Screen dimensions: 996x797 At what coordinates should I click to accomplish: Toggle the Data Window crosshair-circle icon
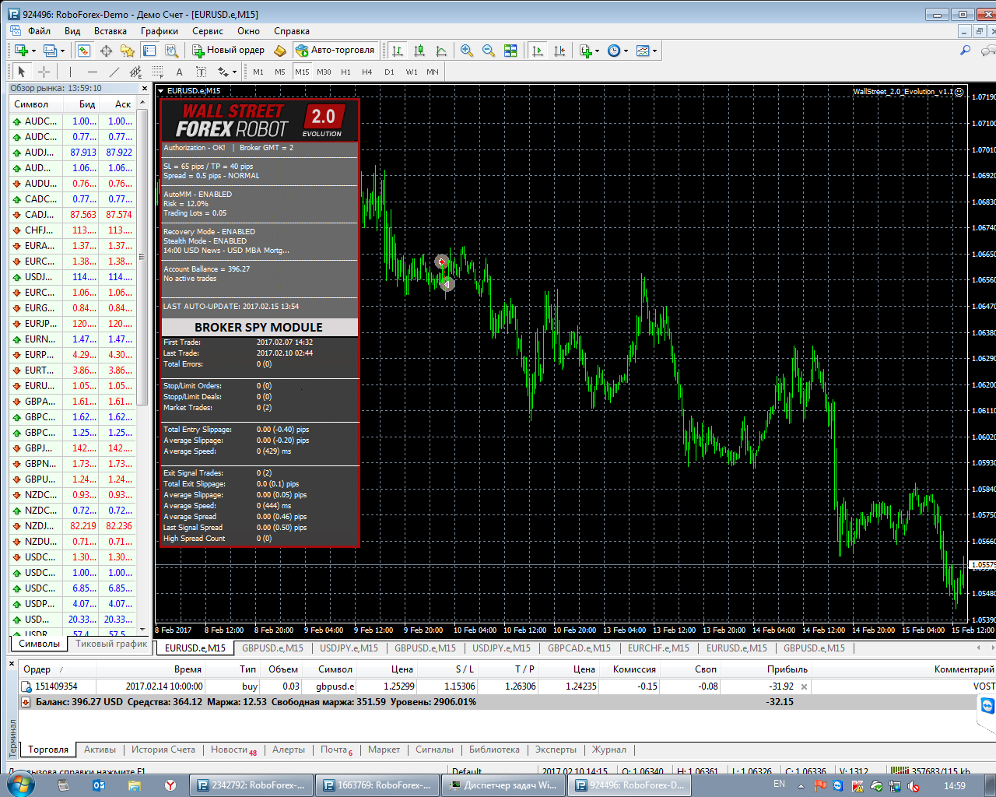106,51
